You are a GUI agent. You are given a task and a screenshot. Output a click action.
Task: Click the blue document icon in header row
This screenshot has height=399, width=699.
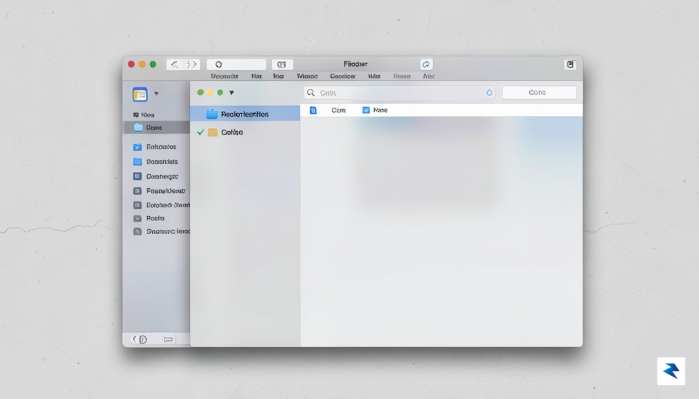[x=313, y=110]
